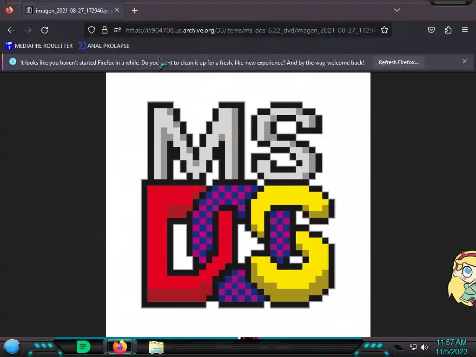Open the Firefox hamburger application menu

click(x=465, y=30)
